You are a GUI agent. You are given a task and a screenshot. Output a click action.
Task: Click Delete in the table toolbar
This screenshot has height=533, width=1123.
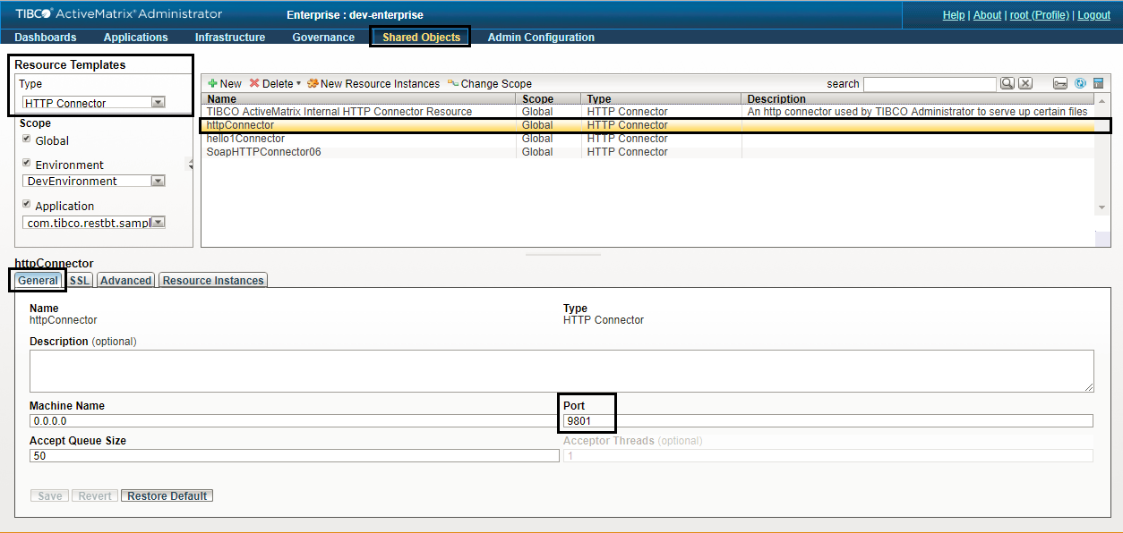click(271, 83)
